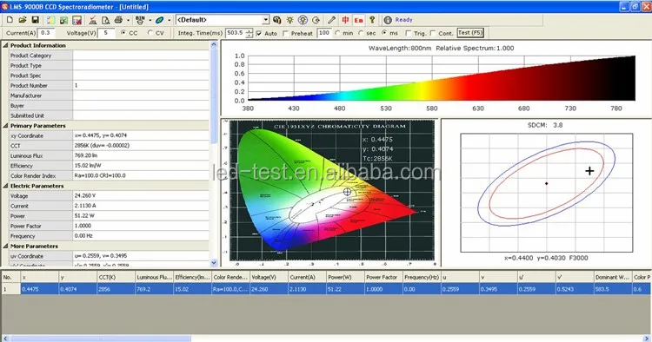Image resolution: width=652 pixels, height=342 pixels.
Task: Click the green ellipse SDCM icon
Action: [159, 20]
